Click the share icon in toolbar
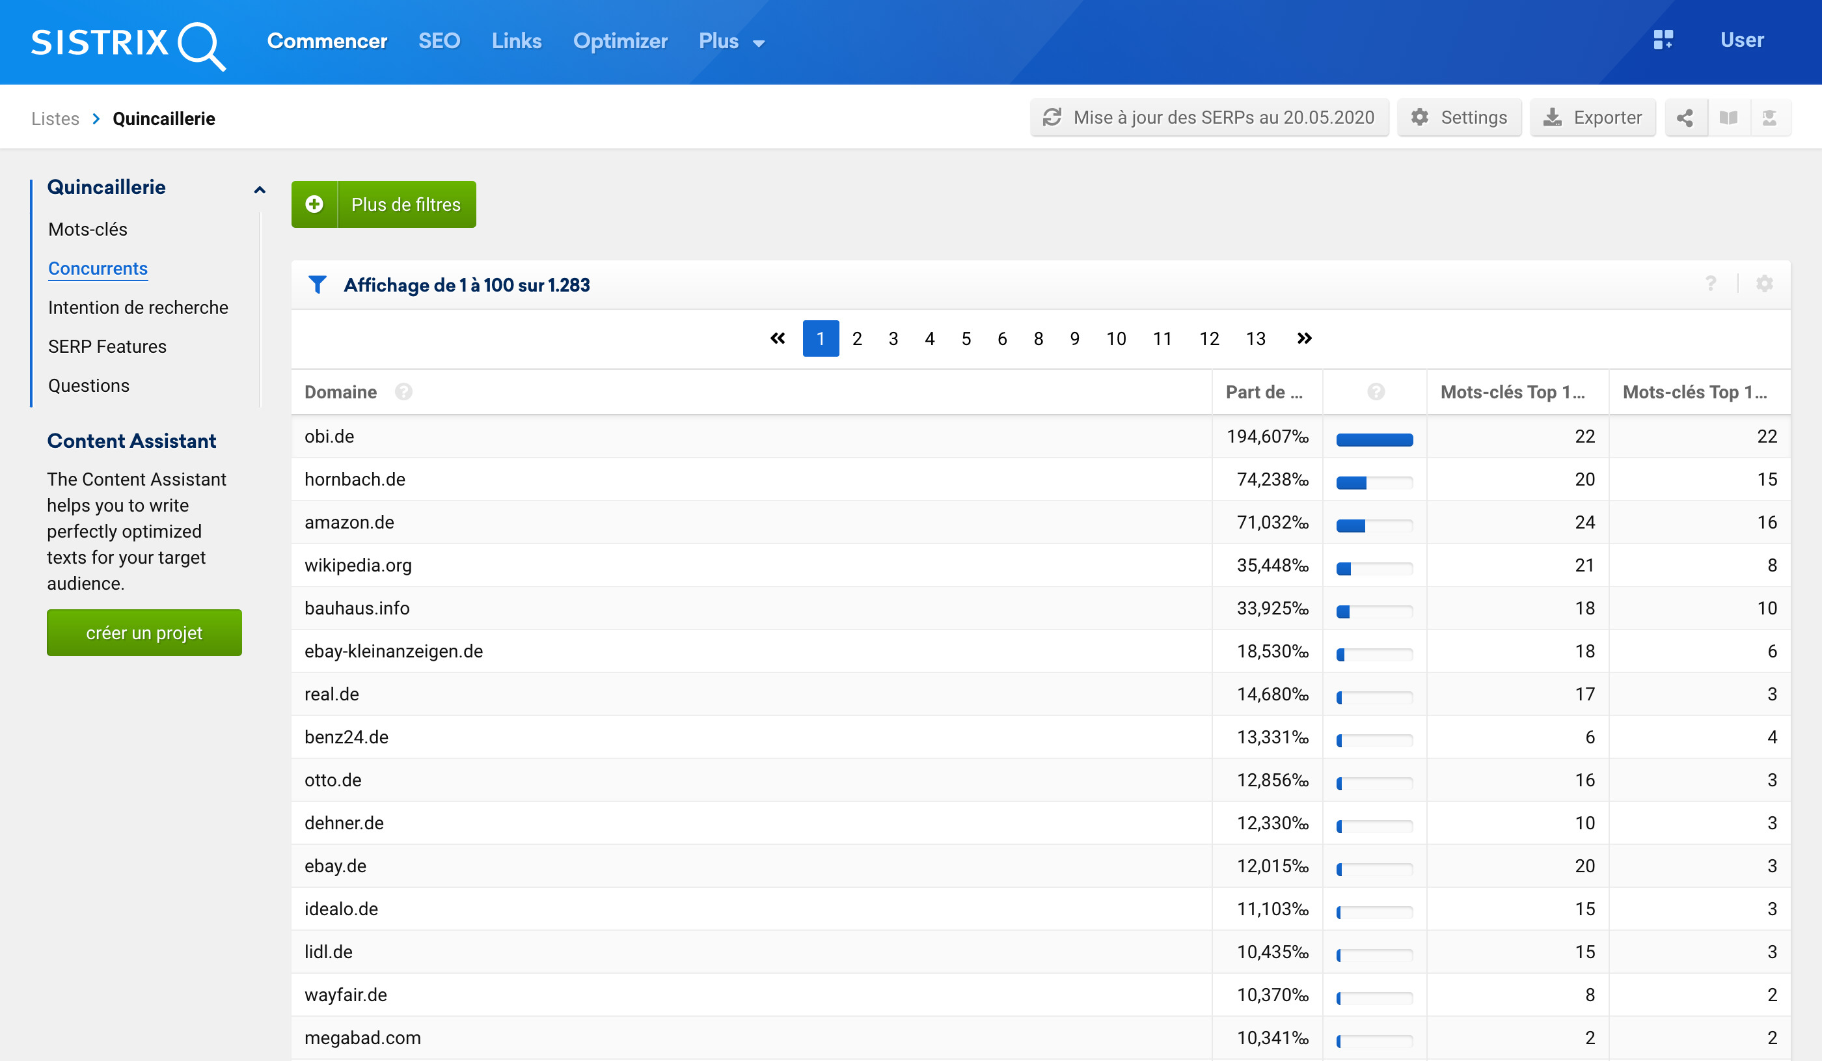Image resolution: width=1822 pixels, height=1061 pixels. (1685, 118)
